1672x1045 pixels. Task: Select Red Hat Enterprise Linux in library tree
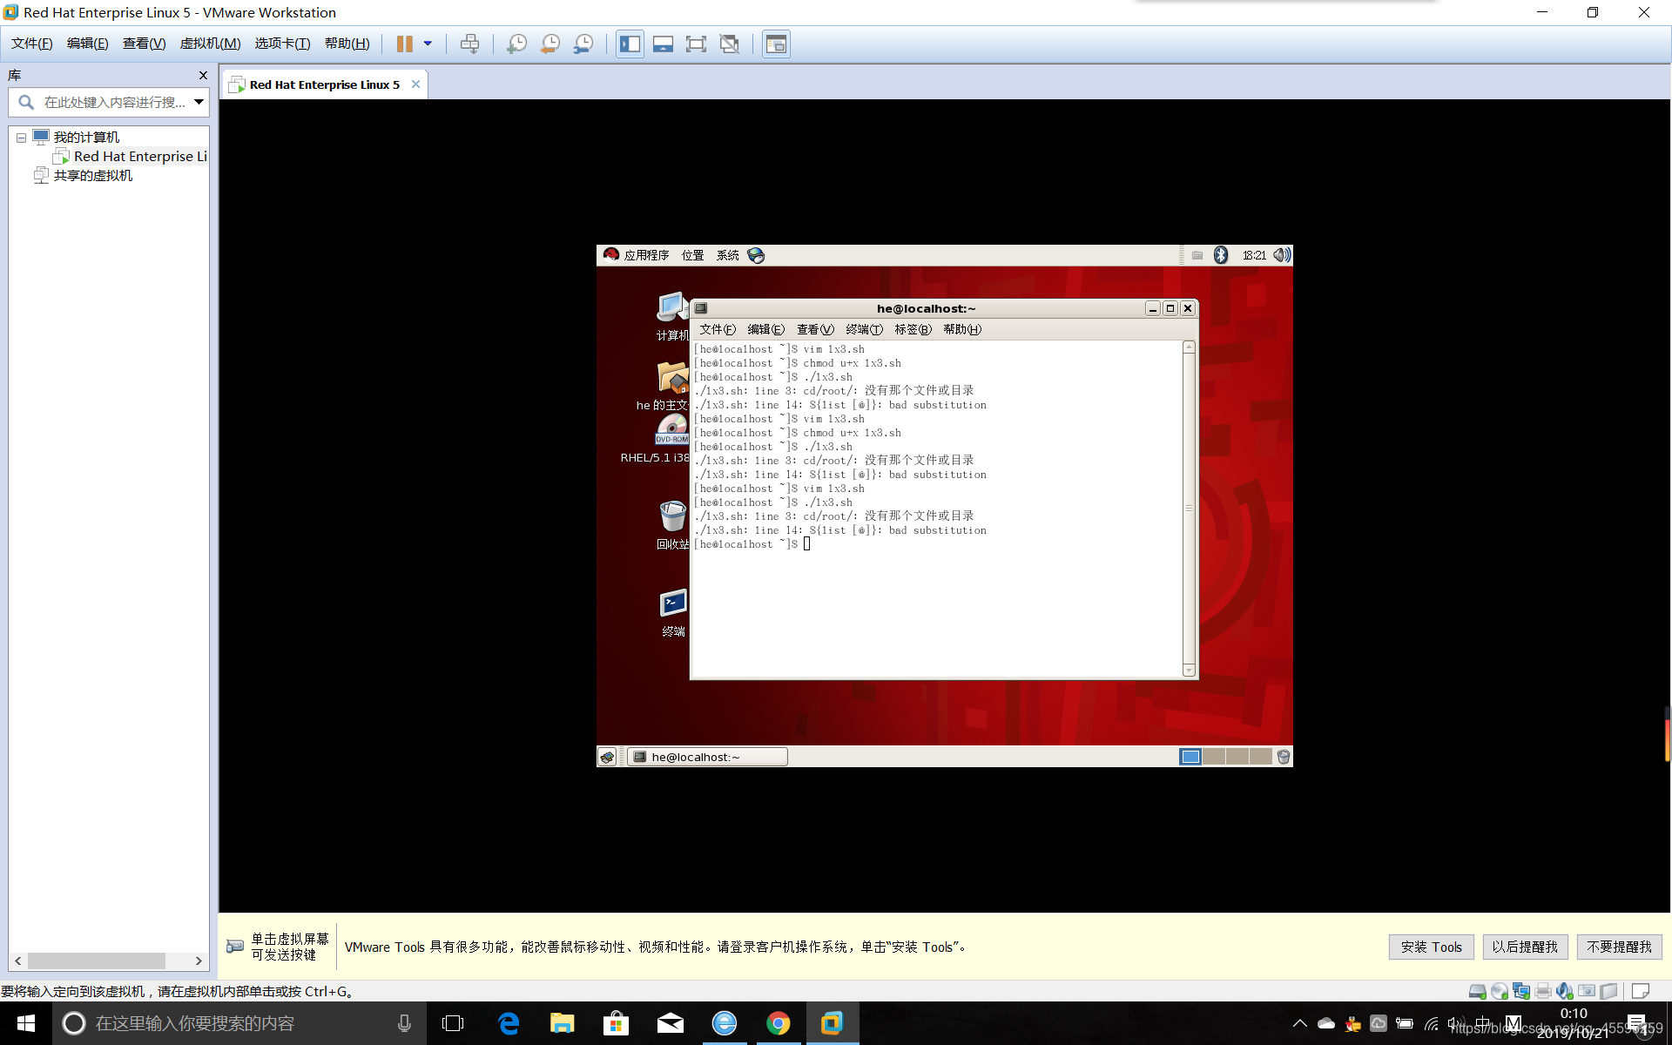(139, 156)
